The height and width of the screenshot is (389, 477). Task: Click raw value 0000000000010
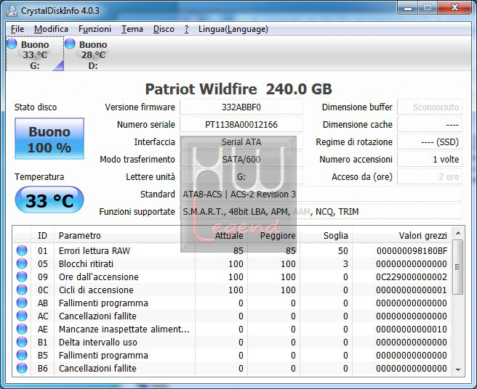(x=412, y=329)
